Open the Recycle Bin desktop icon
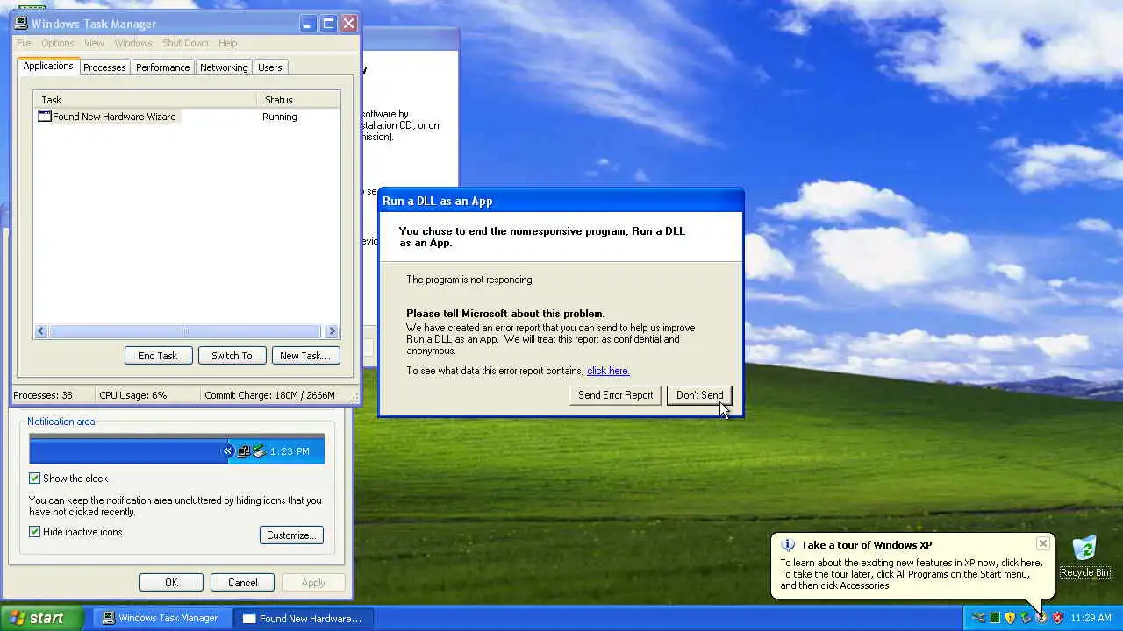Viewport: 1123px width, 631px height. click(x=1084, y=557)
